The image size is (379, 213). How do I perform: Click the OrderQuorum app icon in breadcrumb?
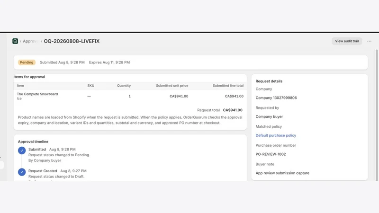15,41
